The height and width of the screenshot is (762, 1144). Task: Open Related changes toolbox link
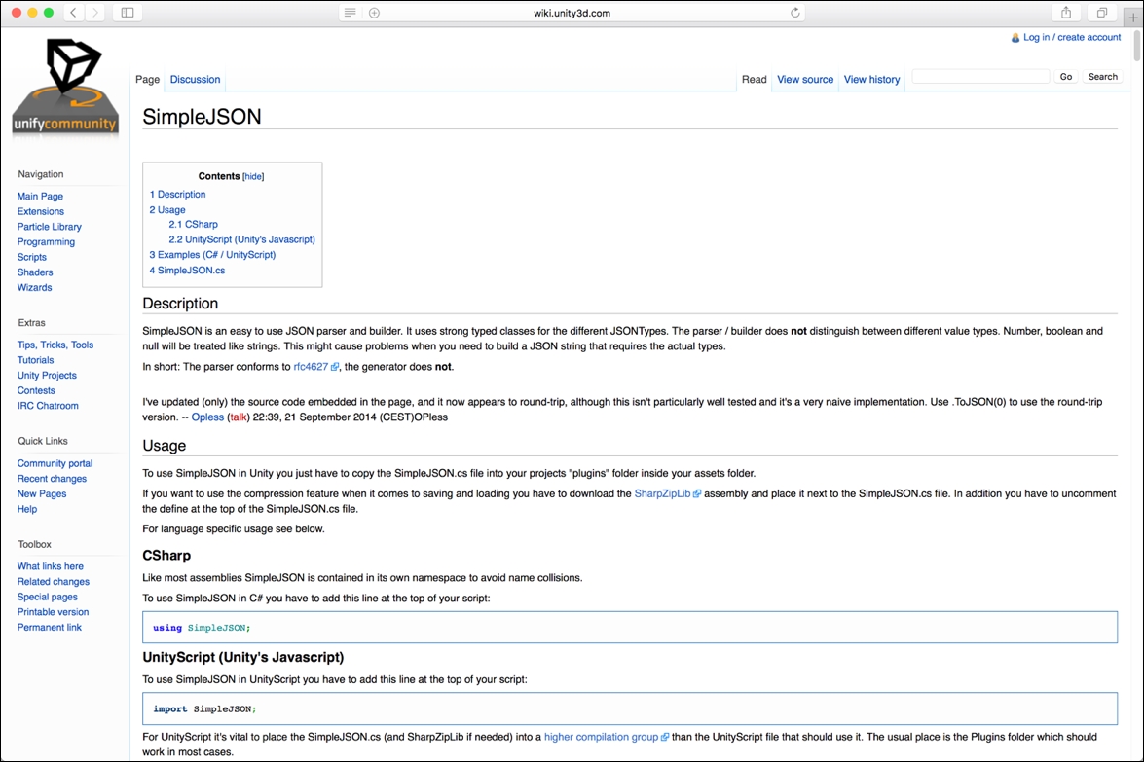click(x=54, y=582)
